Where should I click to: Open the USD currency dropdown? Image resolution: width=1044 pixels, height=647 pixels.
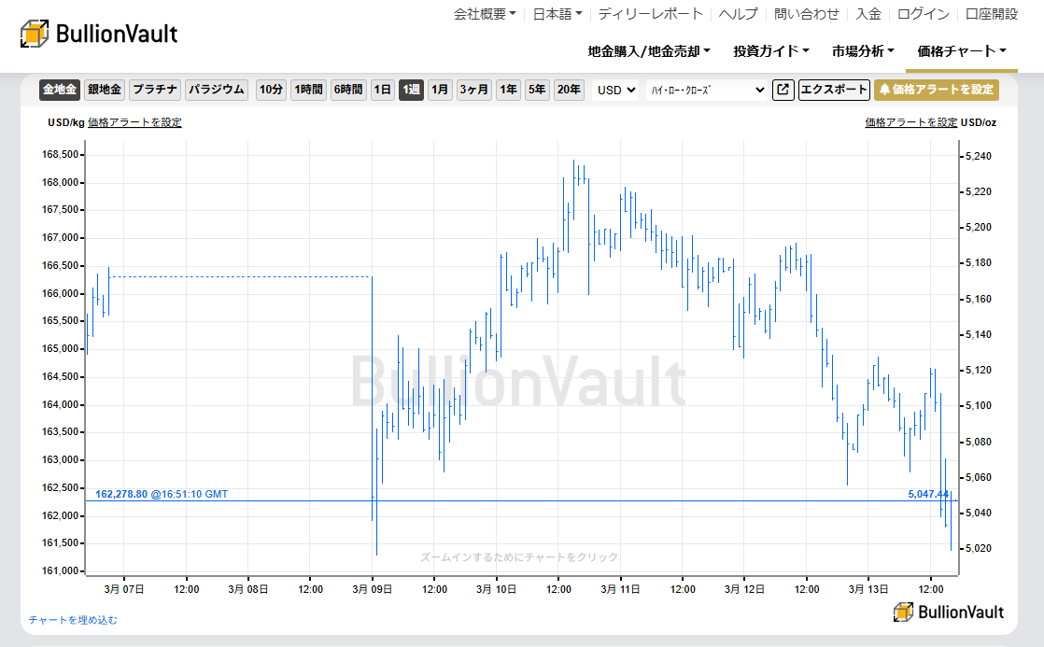click(x=614, y=90)
